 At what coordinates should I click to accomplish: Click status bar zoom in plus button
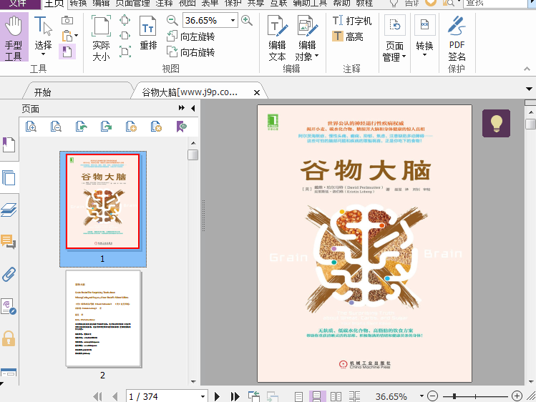(517, 396)
